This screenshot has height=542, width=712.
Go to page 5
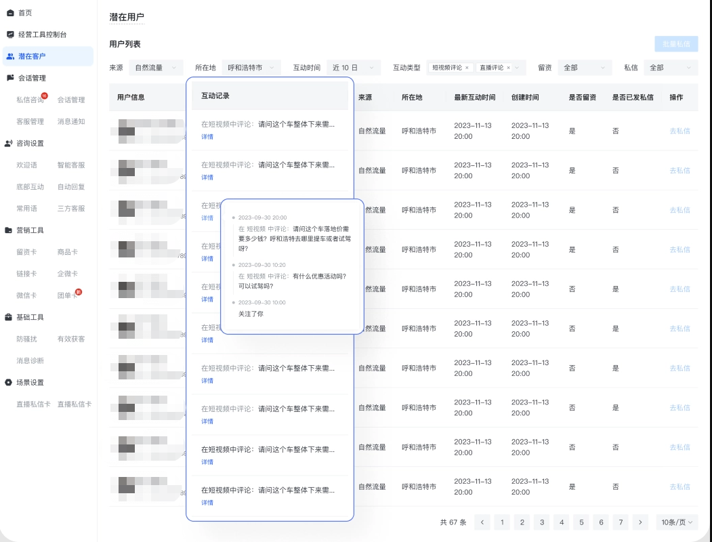(x=581, y=522)
